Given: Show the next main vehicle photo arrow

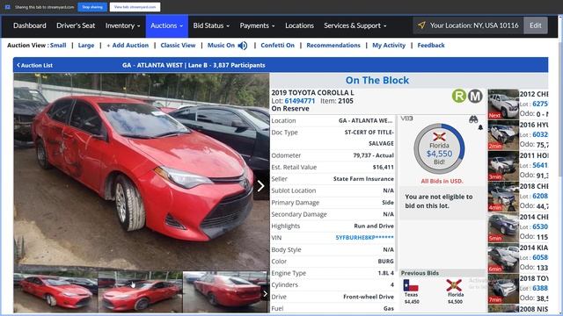Looking at the screenshot, I should pyautogui.click(x=260, y=185).
